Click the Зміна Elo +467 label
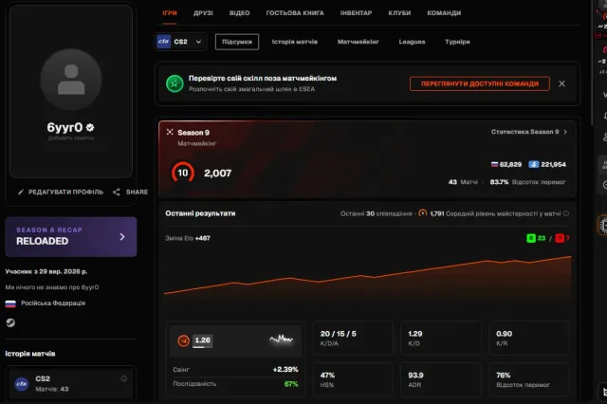The image size is (607, 404). coord(188,238)
